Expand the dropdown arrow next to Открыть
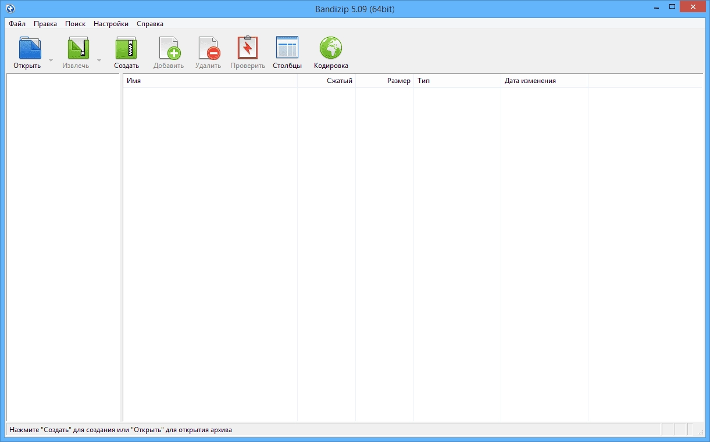The image size is (710, 442). 51,60
